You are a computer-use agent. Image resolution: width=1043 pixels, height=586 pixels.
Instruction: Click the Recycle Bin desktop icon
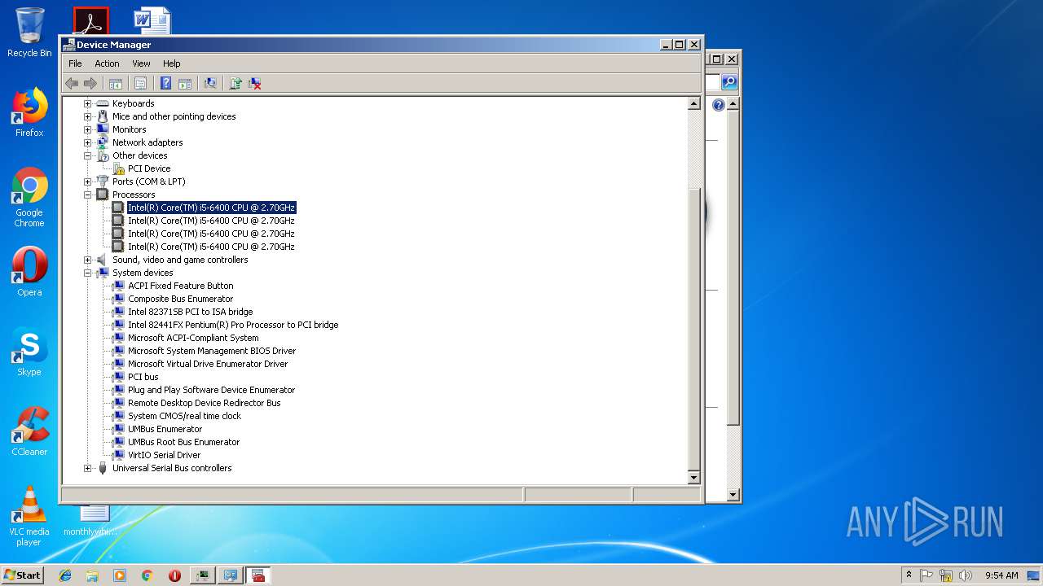click(29, 33)
